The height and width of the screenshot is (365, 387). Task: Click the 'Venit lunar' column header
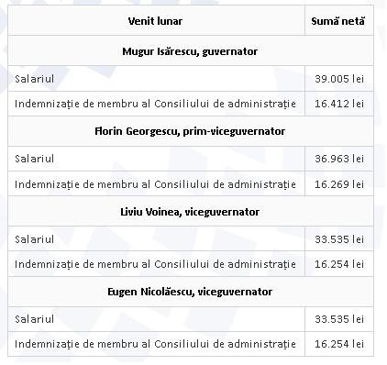coord(155,21)
